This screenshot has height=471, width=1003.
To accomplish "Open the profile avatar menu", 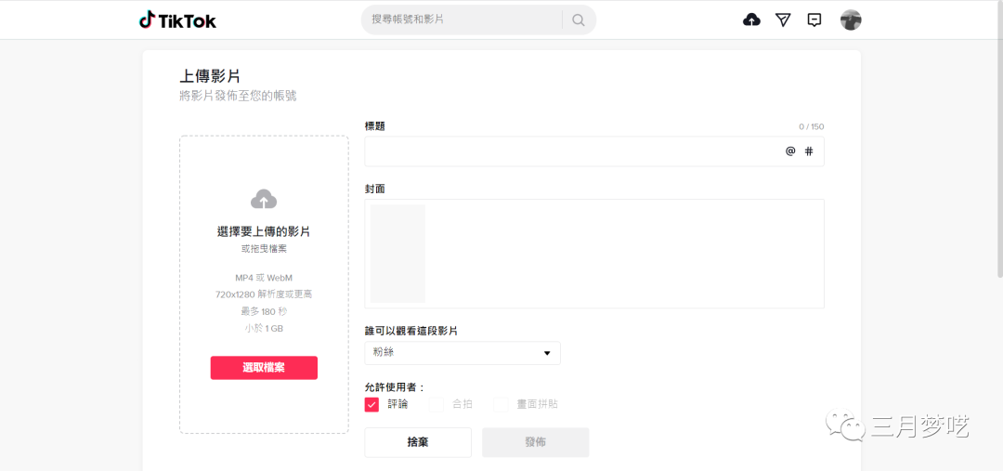I will coord(851,20).
